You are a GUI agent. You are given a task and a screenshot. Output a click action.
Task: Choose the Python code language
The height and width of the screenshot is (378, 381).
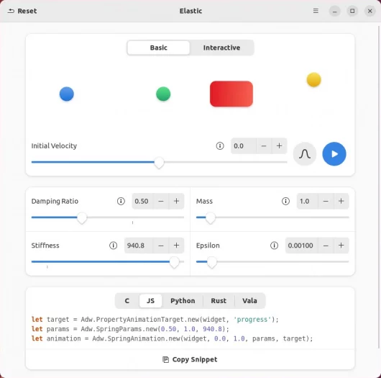pyautogui.click(x=183, y=301)
